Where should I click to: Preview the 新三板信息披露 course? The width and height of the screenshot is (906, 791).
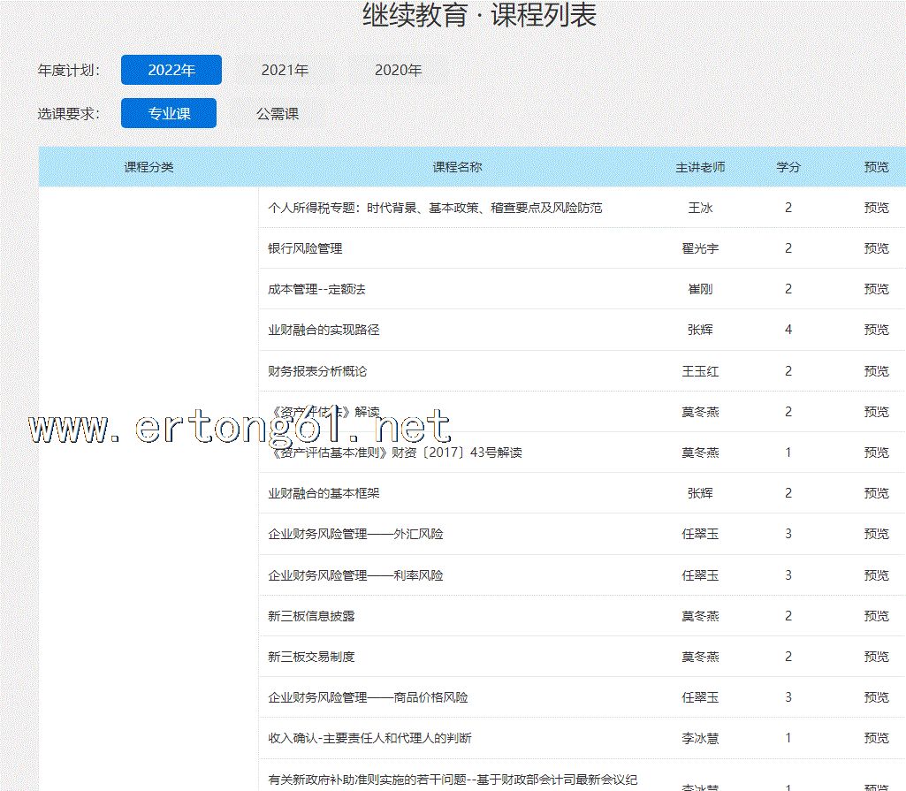pyautogui.click(x=876, y=616)
